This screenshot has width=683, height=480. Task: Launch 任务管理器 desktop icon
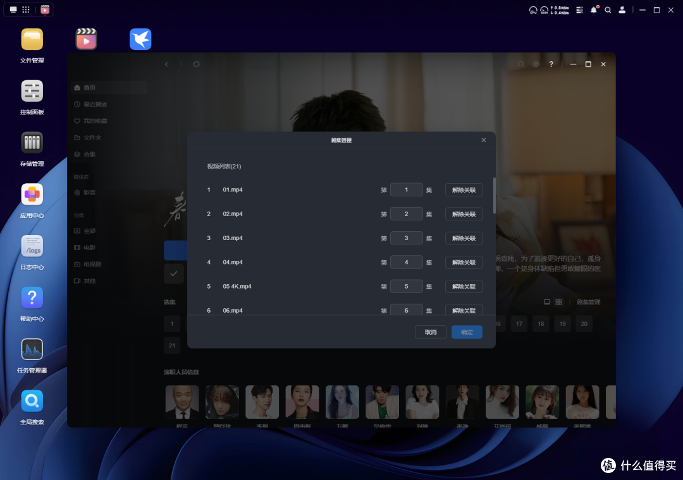tap(32, 349)
